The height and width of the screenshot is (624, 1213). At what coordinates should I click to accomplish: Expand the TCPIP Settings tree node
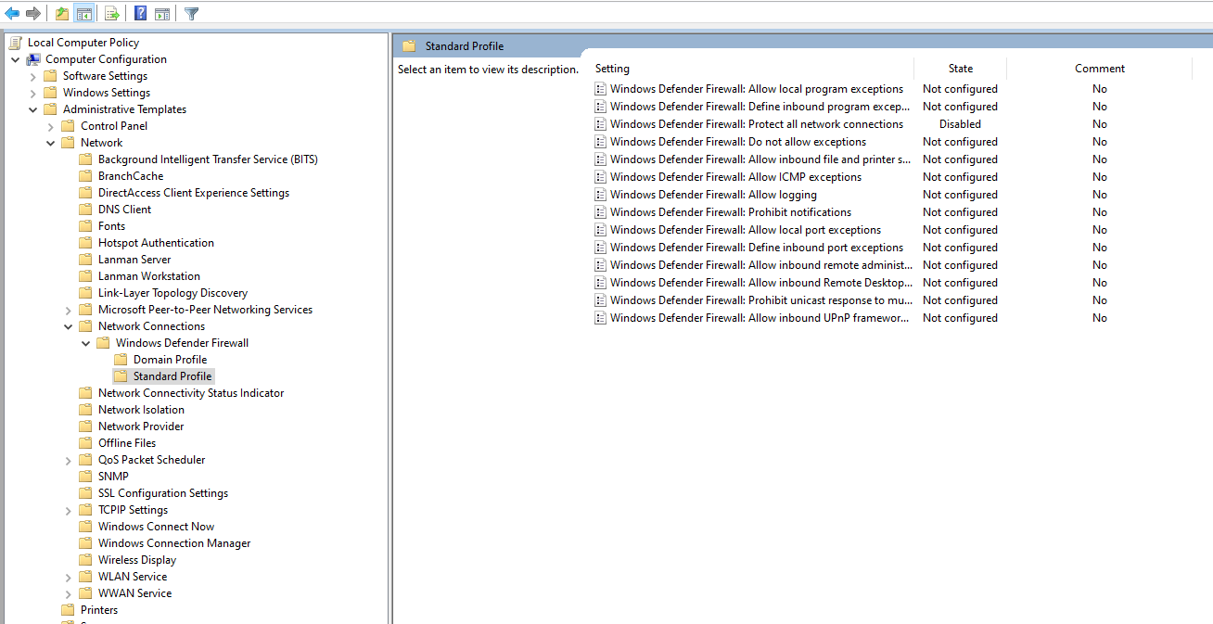[69, 510]
